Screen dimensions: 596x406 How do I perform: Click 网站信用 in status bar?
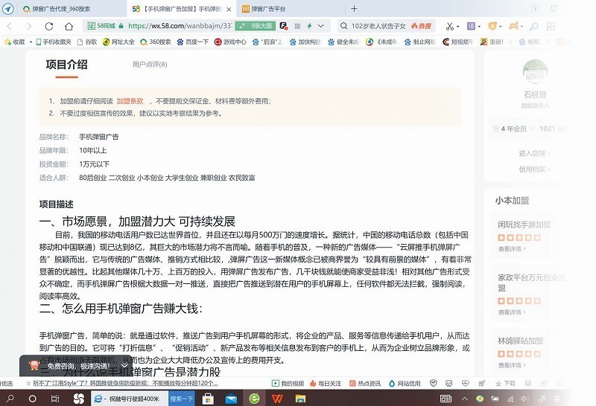click(405, 383)
